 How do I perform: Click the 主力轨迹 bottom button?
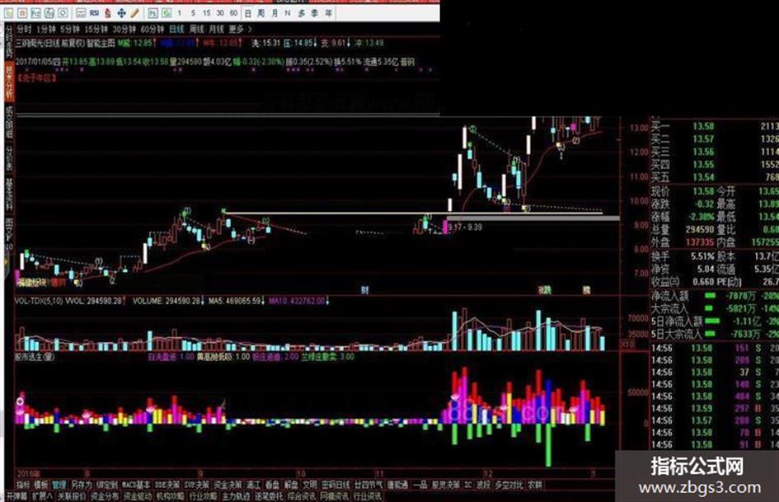click(236, 496)
